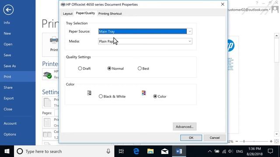280x157 pixels.
Task: Click the network Wi-Fi tray icon
Action: 224,151
